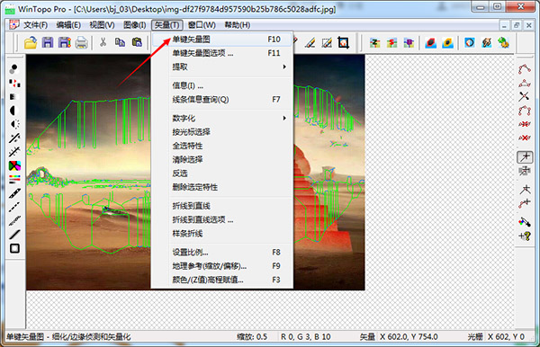Viewport: 540px width, 347px height.
Task: Choose 信息(I) ... menu entry
Action: 222,85
